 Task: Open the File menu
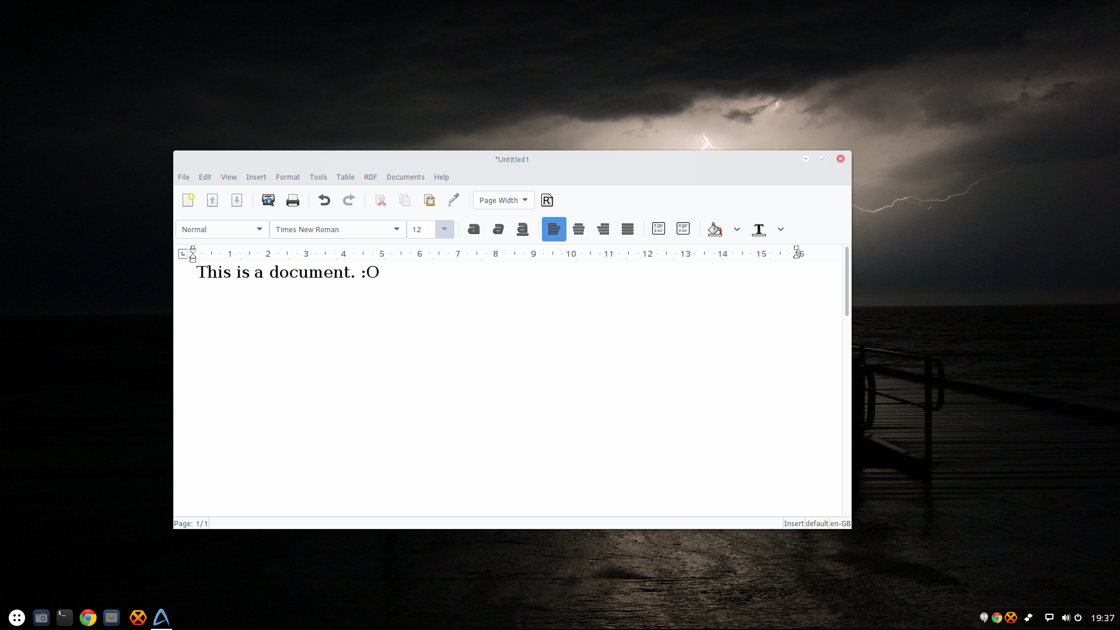[x=184, y=177]
